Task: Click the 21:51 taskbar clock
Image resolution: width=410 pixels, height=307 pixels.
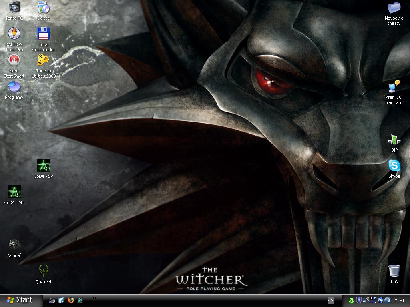Action: click(x=398, y=301)
